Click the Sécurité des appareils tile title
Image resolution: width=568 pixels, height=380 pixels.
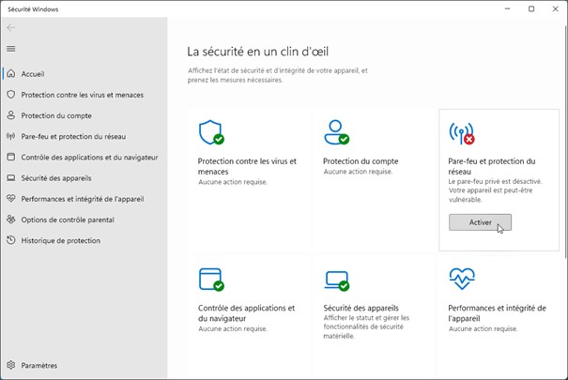pos(362,308)
